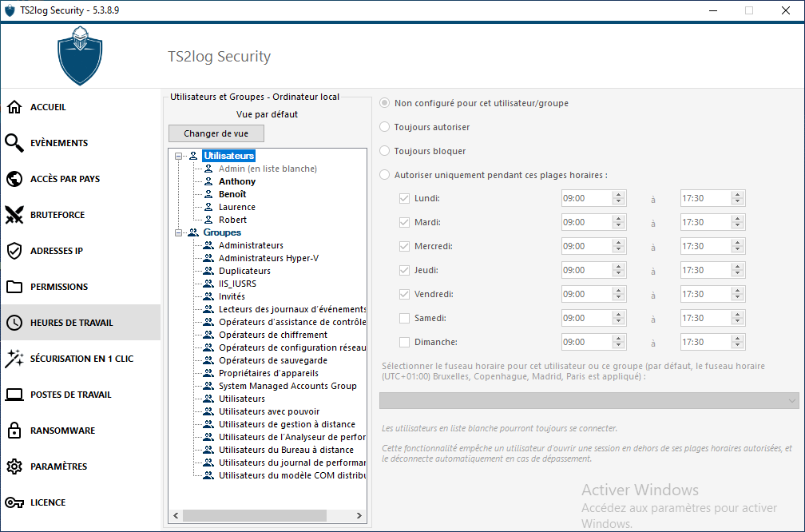Click the Permissions folder icon

click(x=14, y=287)
